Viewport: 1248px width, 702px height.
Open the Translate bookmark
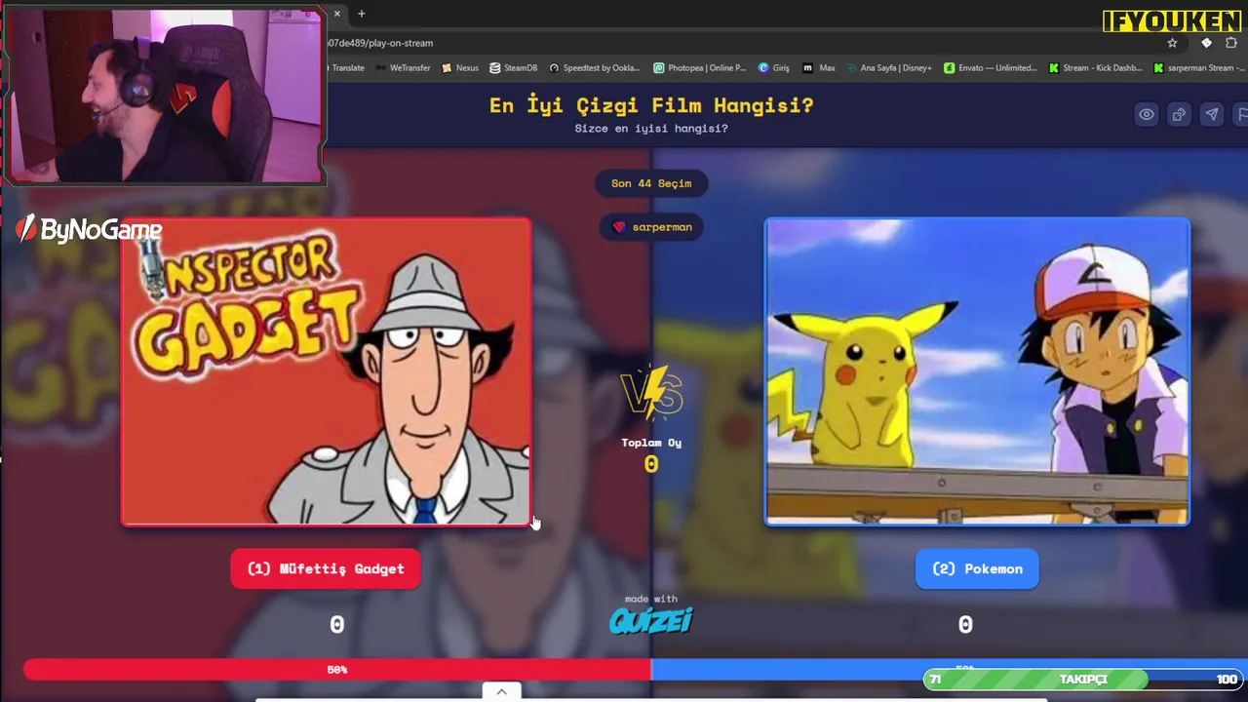(347, 68)
